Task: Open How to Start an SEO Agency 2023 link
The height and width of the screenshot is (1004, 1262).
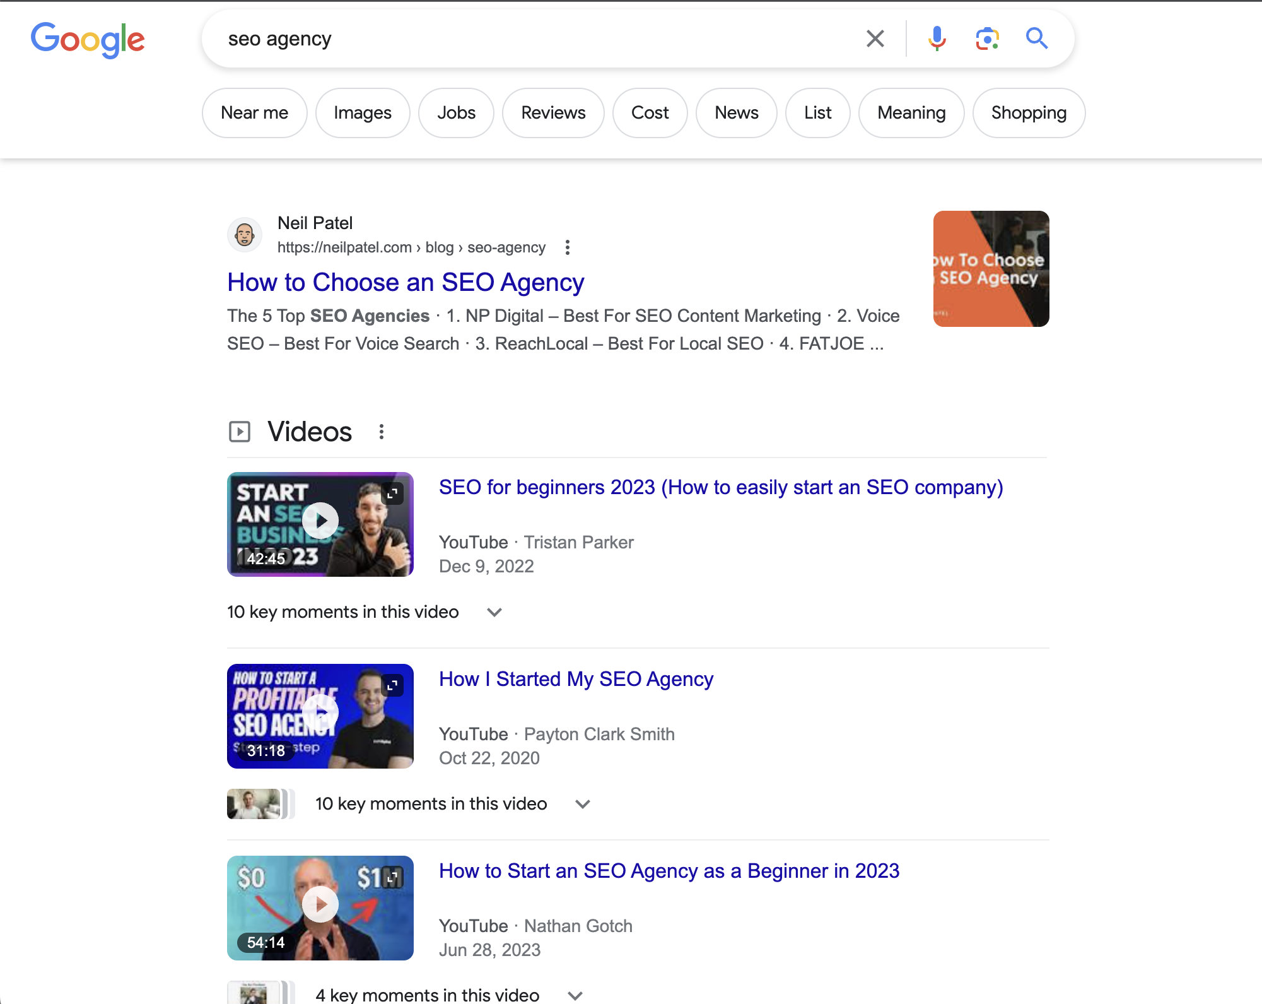Action: pyautogui.click(x=669, y=871)
